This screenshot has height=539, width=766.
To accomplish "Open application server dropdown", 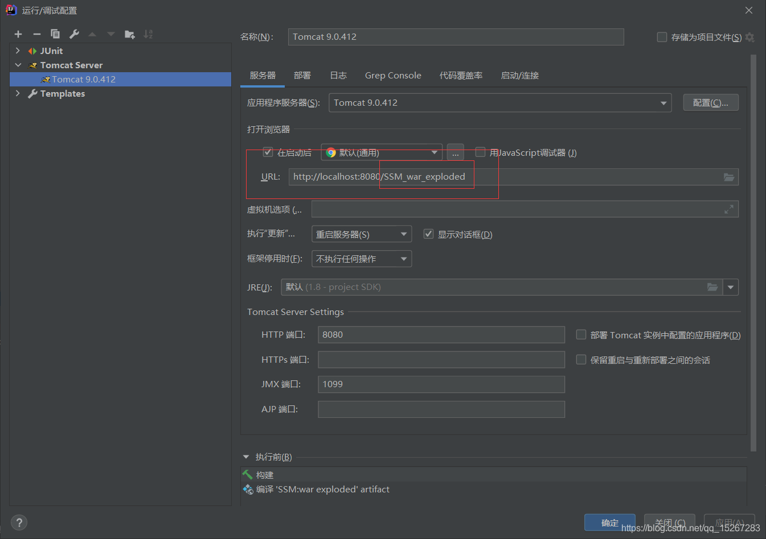I will [x=500, y=103].
